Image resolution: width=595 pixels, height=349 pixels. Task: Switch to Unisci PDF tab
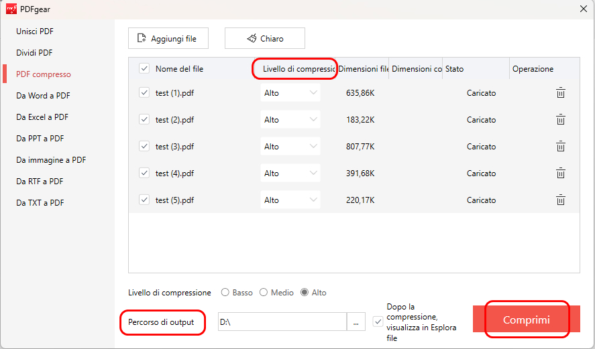[x=34, y=31]
